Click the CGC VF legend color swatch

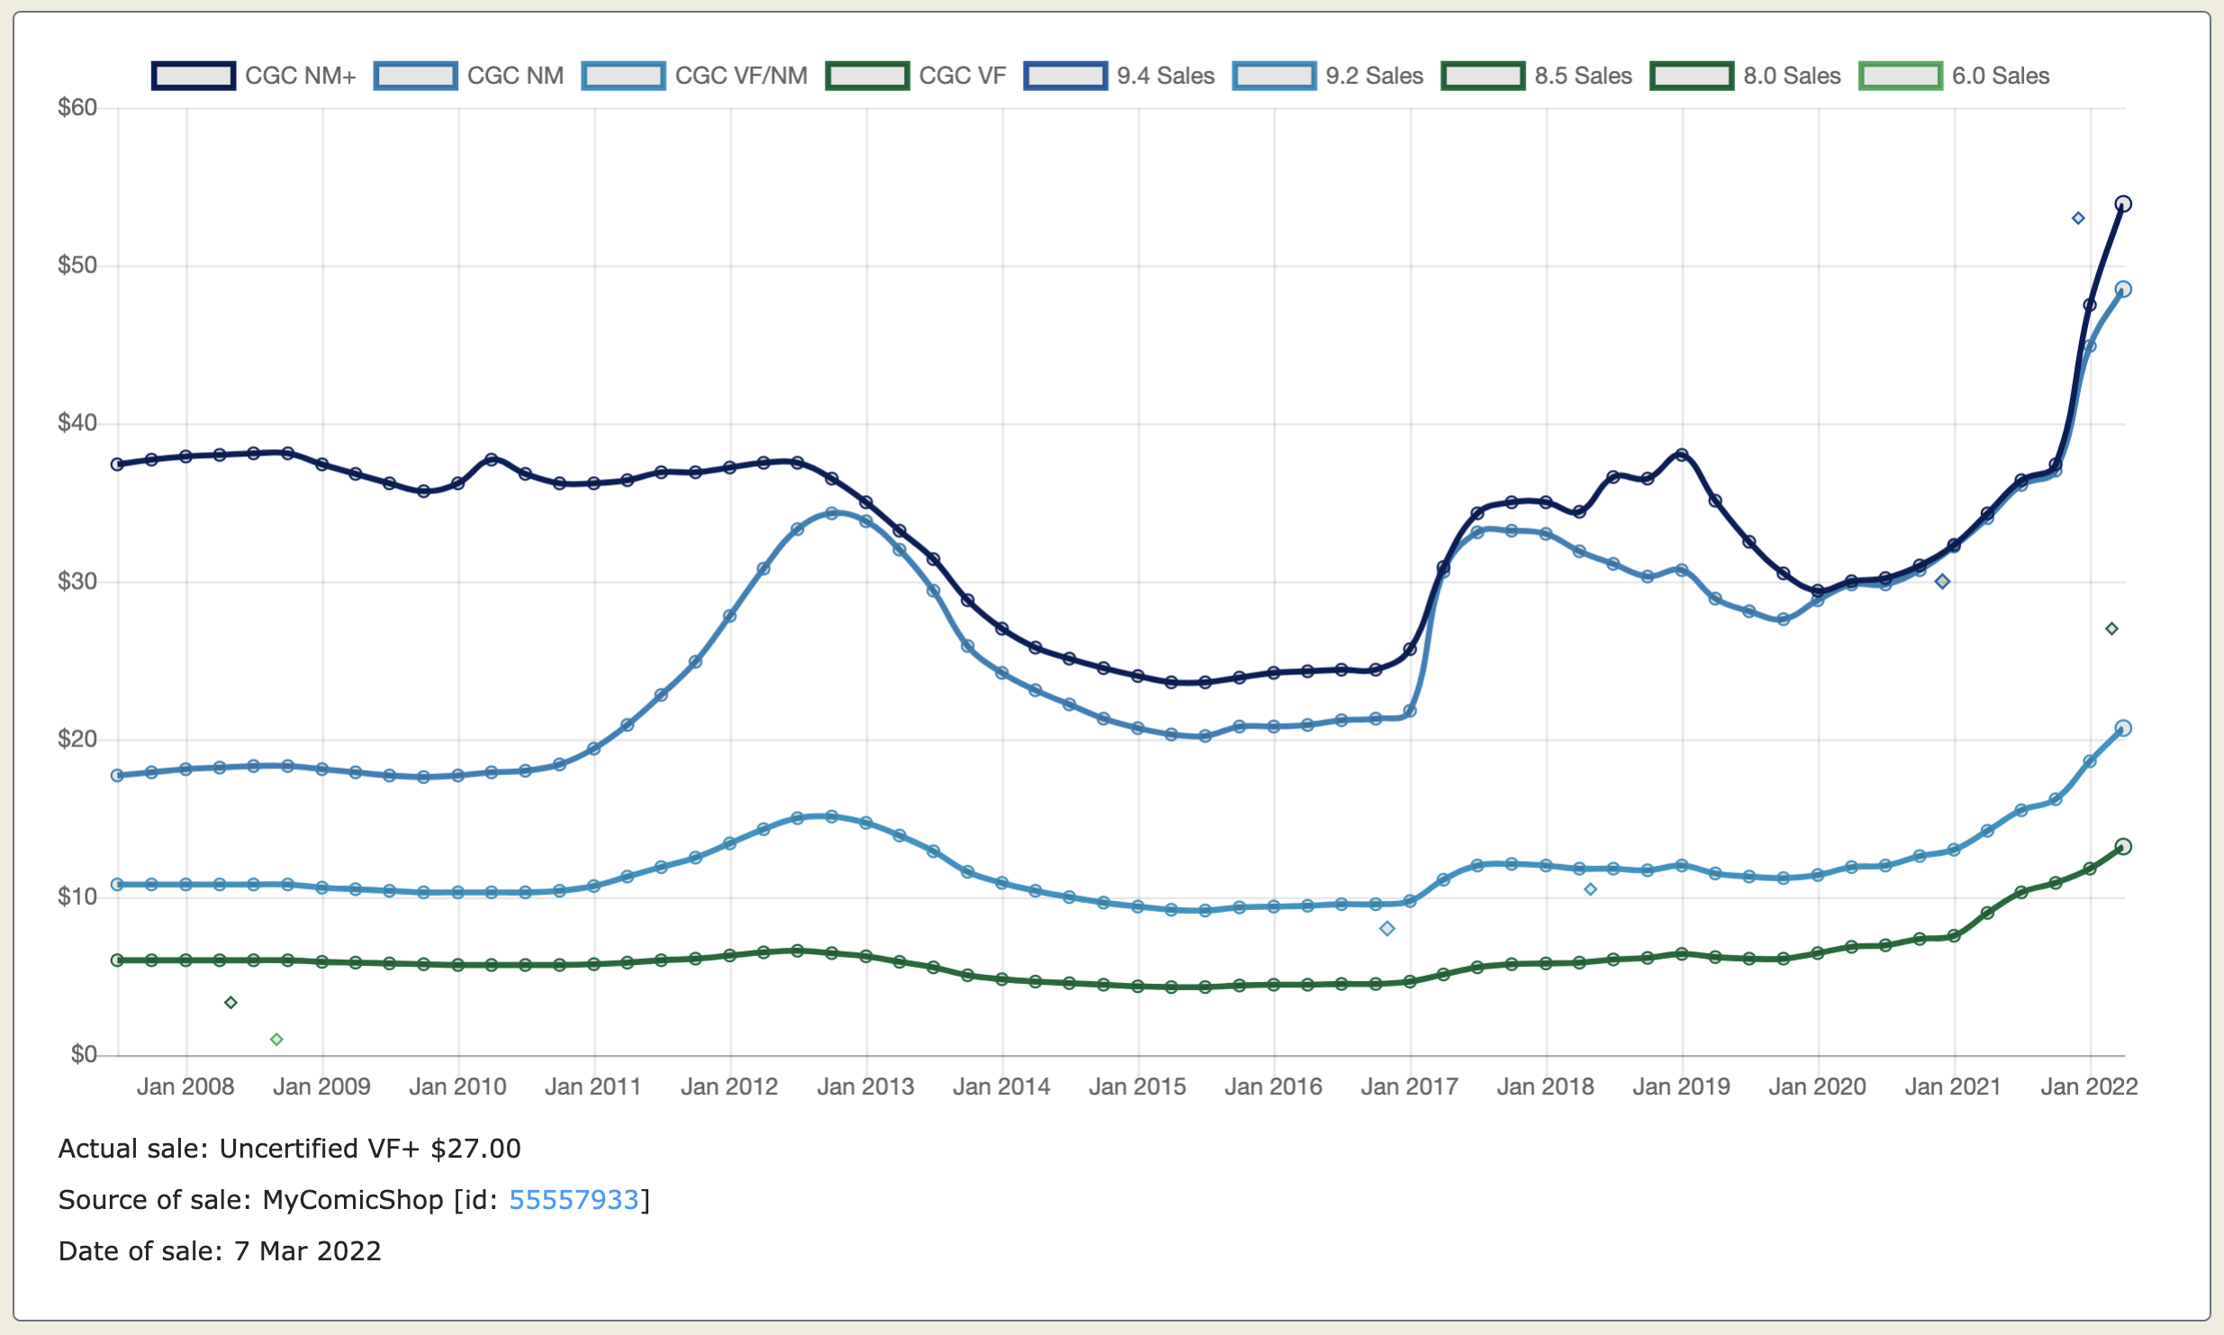(x=867, y=76)
